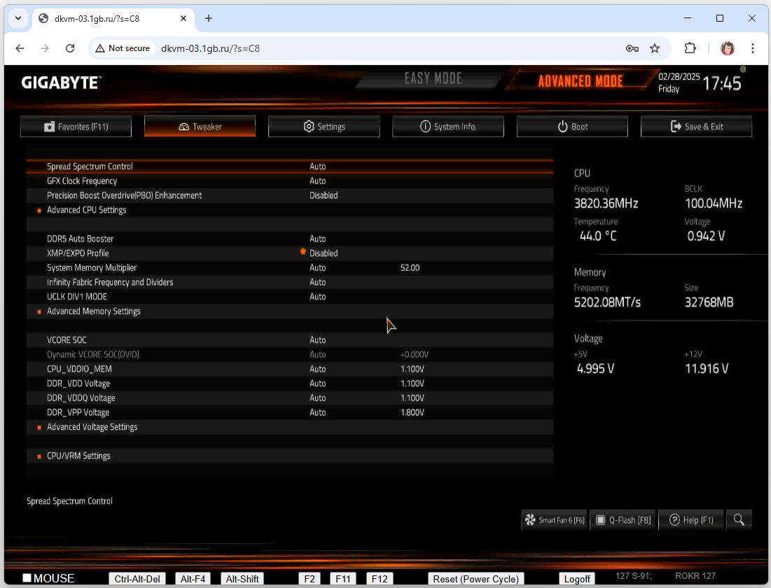Open the Save & Exit tab

click(696, 127)
